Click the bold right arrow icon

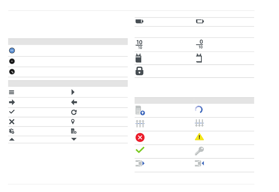(12, 102)
